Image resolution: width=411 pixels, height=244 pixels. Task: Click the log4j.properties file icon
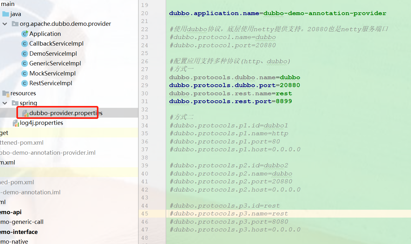pyautogui.click(x=15, y=123)
